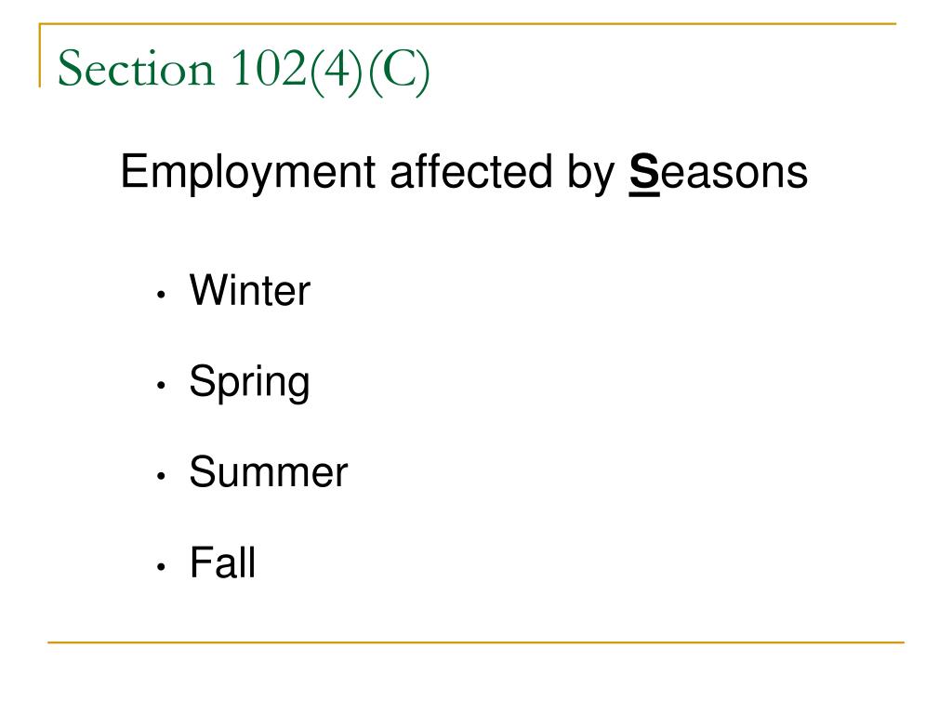Click the gold vertical line beside the title
The width and height of the screenshot is (952, 714).
pos(40,55)
